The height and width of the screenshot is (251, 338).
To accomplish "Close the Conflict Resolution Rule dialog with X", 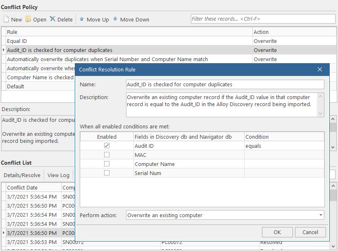I will (319, 69).
